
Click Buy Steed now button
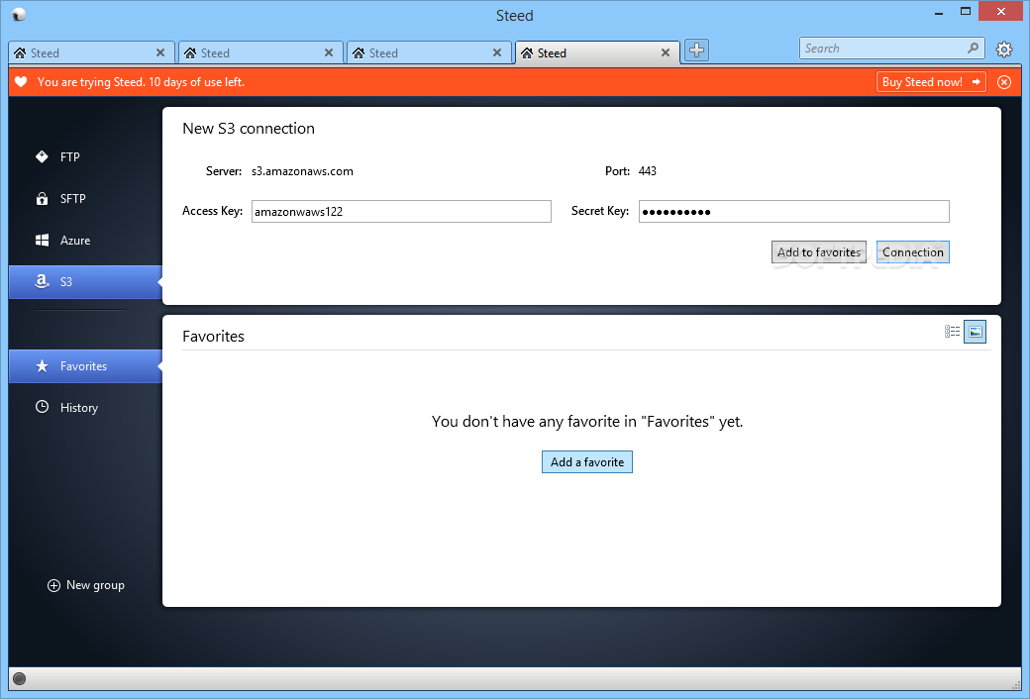931,82
